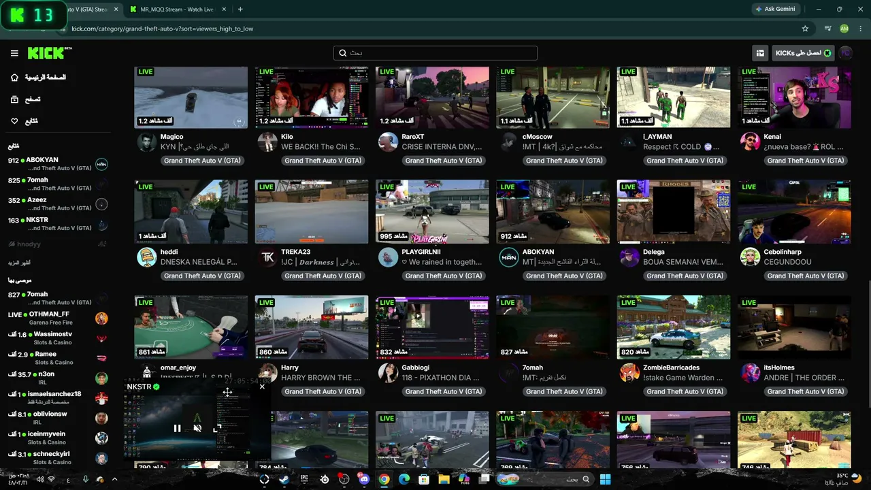Open Kenai's stream thumbnail
The height and width of the screenshot is (490, 871).
(794, 97)
